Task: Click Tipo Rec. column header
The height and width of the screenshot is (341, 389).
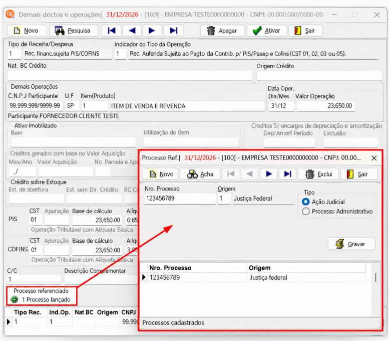Action: [x=29, y=312]
